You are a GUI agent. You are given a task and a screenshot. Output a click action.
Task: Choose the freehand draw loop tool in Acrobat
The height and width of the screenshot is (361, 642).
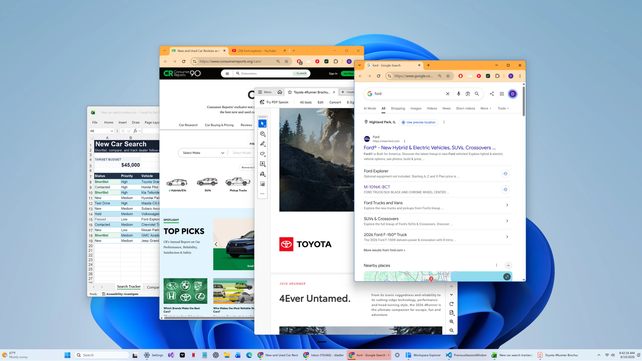click(262, 154)
